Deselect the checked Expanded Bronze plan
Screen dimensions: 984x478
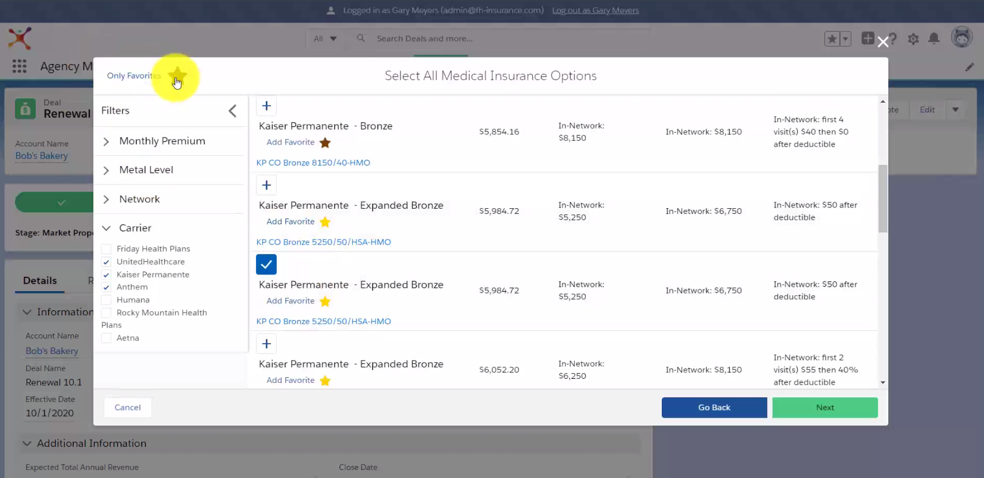[x=266, y=265]
